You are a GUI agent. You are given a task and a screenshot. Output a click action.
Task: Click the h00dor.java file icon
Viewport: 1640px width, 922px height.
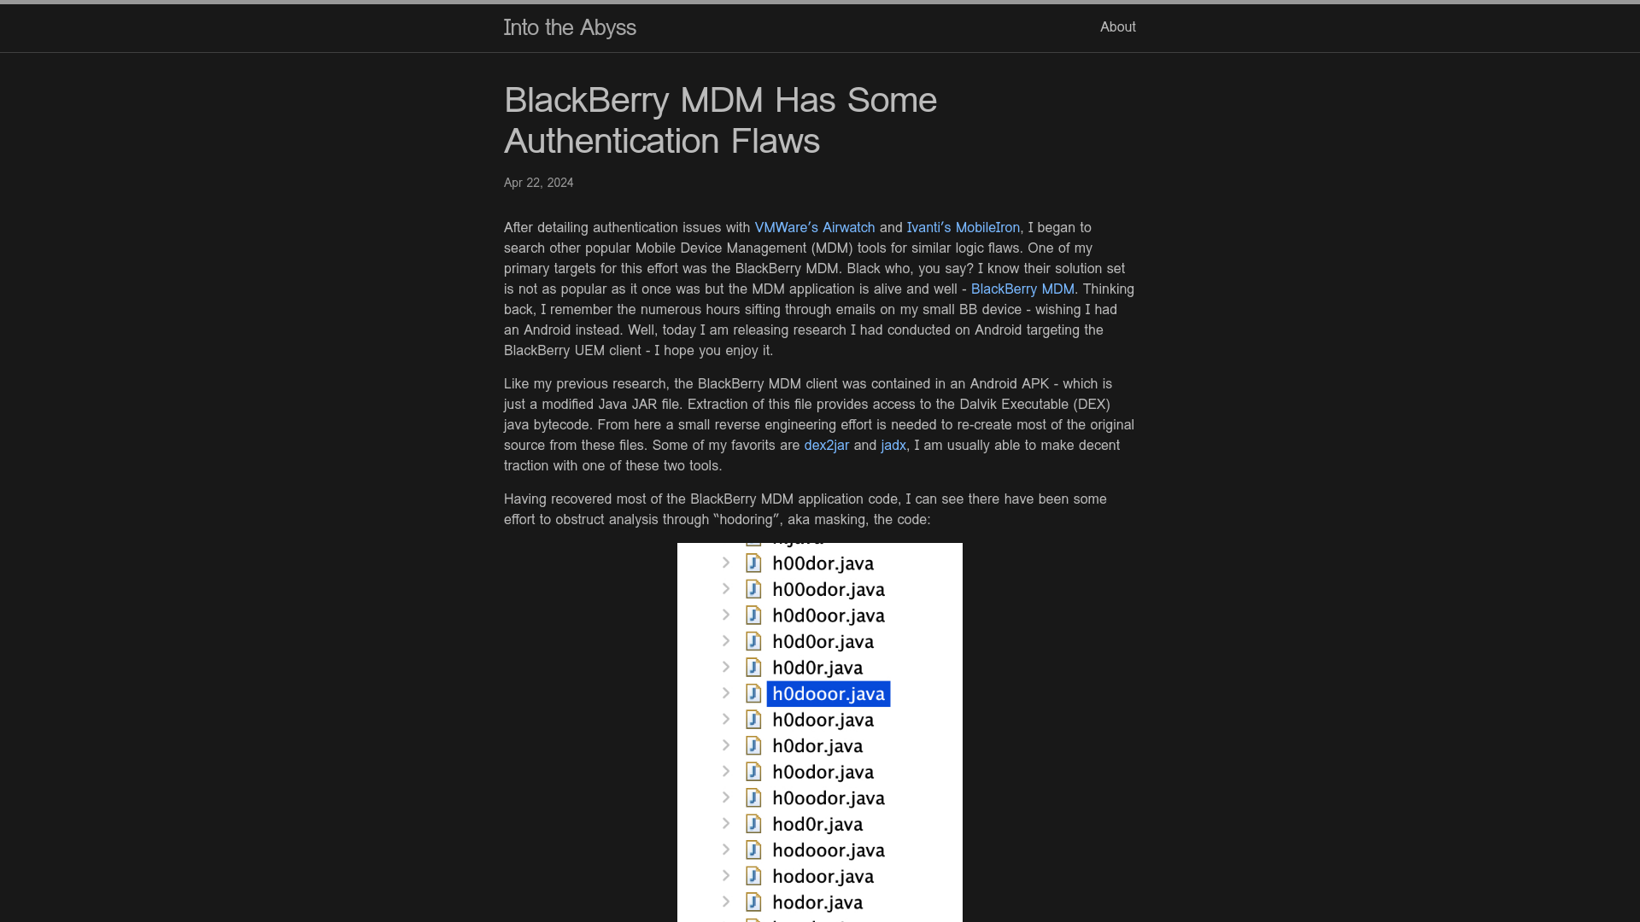[x=753, y=563]
